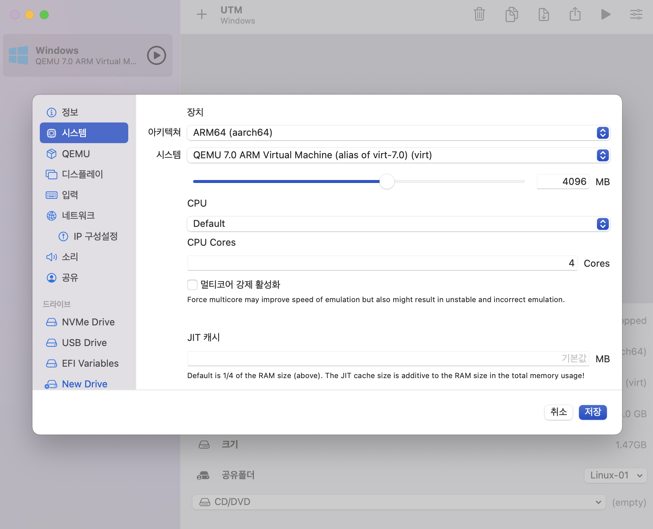This screenshot has width=653, height=529.
Task: Click the NVMe Drive disk icon
Action: coord(52,322)
